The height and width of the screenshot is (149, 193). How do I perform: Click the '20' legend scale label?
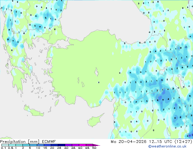[52, 148]
